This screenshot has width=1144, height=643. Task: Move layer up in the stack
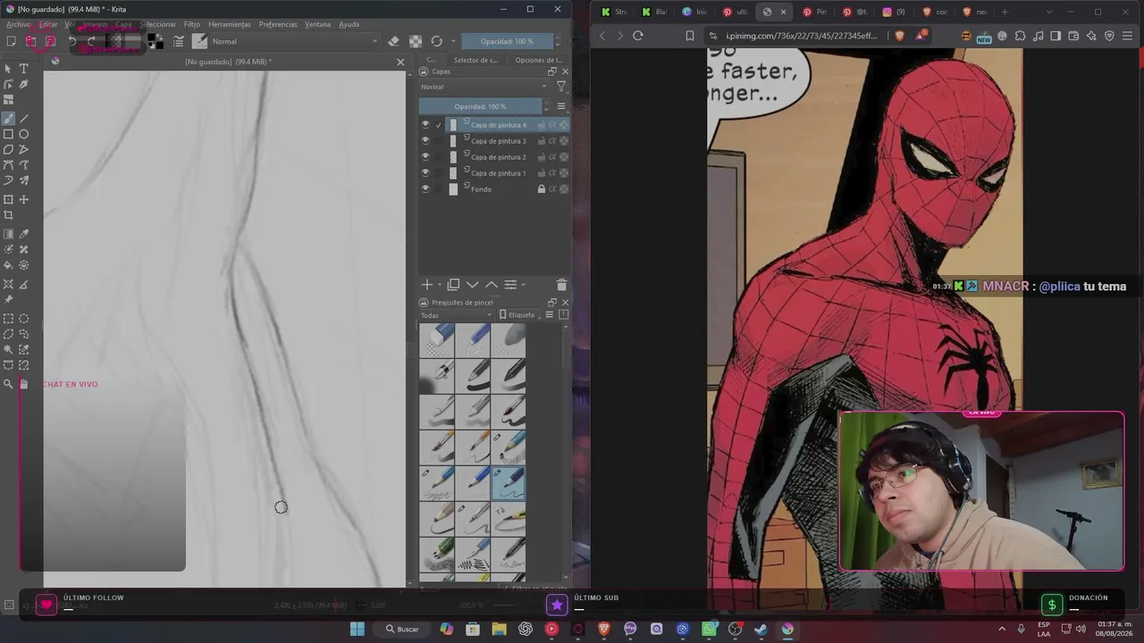coord(492,285)
